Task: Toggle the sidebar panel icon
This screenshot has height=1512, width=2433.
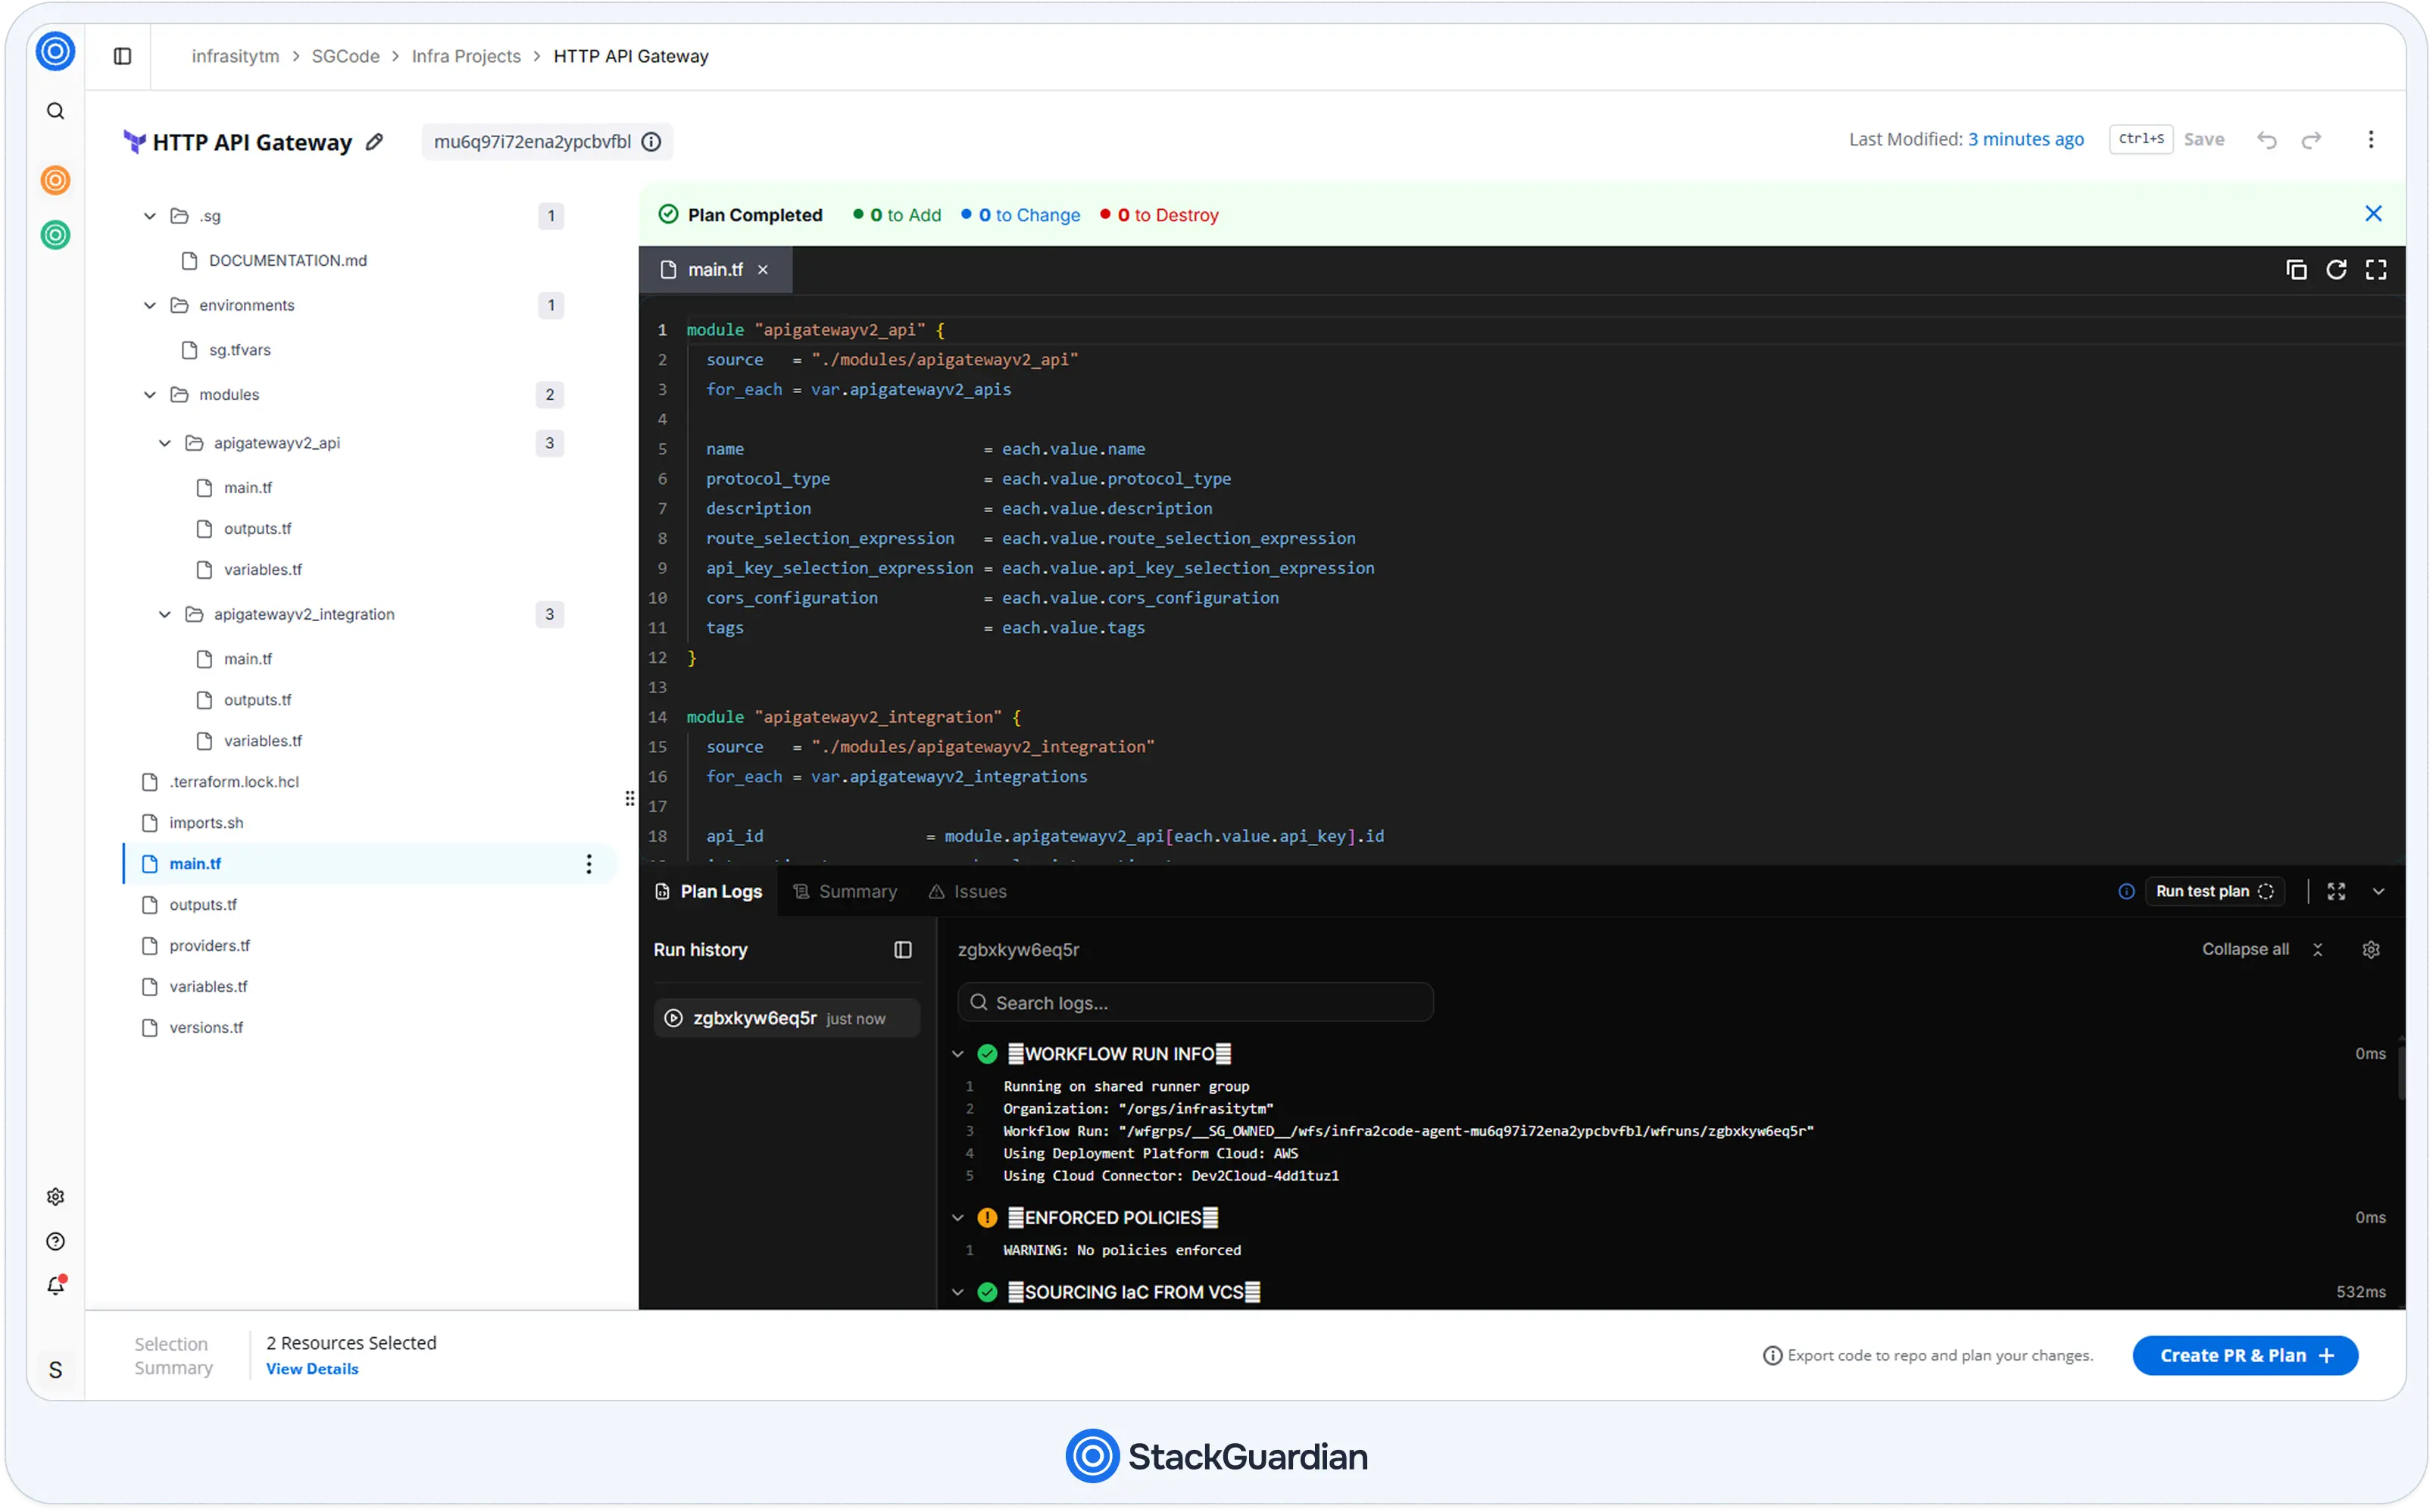Action: click(122, 56)
